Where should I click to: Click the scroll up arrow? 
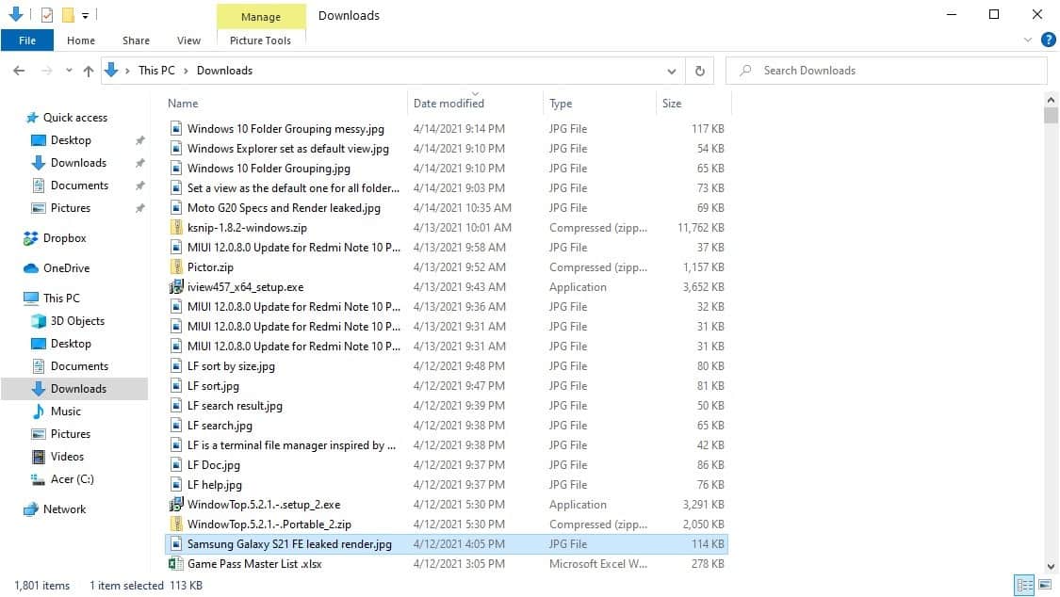(1051, 100)
